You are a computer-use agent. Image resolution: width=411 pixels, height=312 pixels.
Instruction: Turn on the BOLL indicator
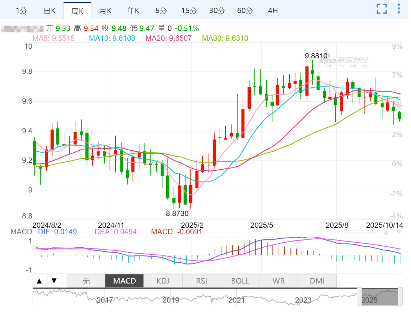pos(240,281)
